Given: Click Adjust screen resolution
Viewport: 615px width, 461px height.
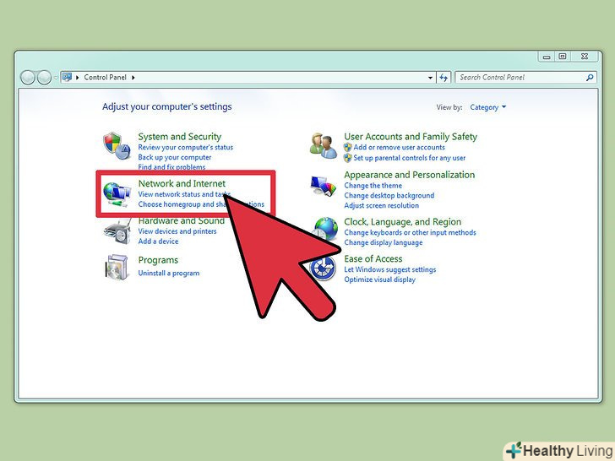Looking at the screenshot, I should pyautogui.click(x=381, y=205).
